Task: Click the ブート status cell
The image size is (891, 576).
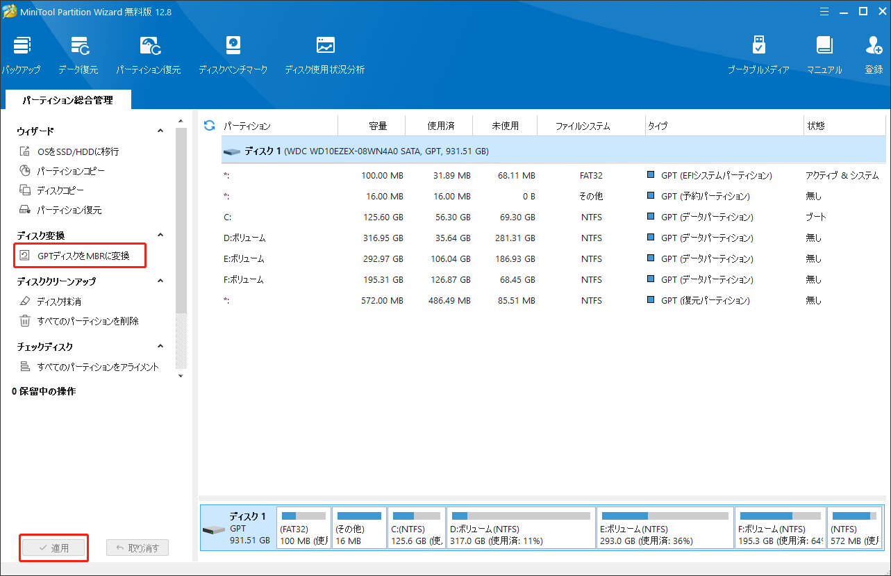Action: pos(815,217)
